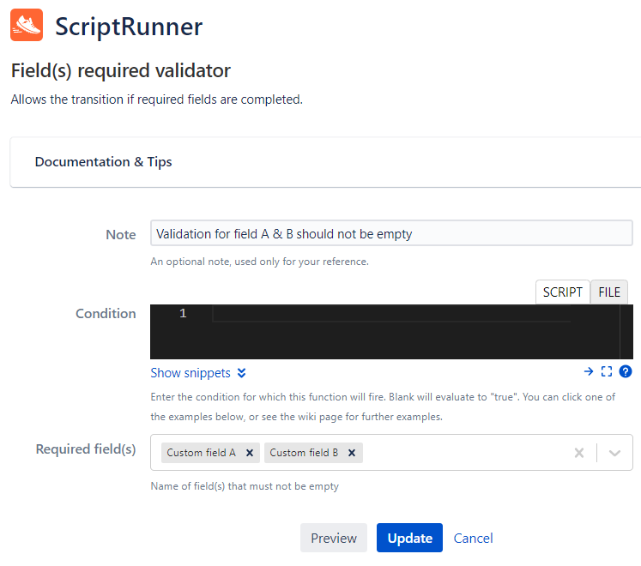Focus the Note input field
This screenshot has width=641, height=566.
tap(391, 233)
